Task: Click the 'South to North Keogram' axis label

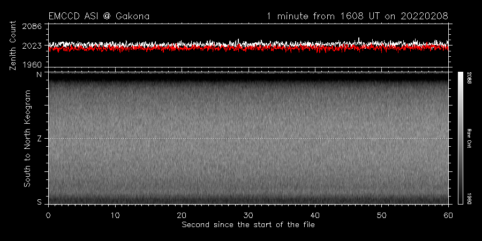Action: [x=27, y=138]
